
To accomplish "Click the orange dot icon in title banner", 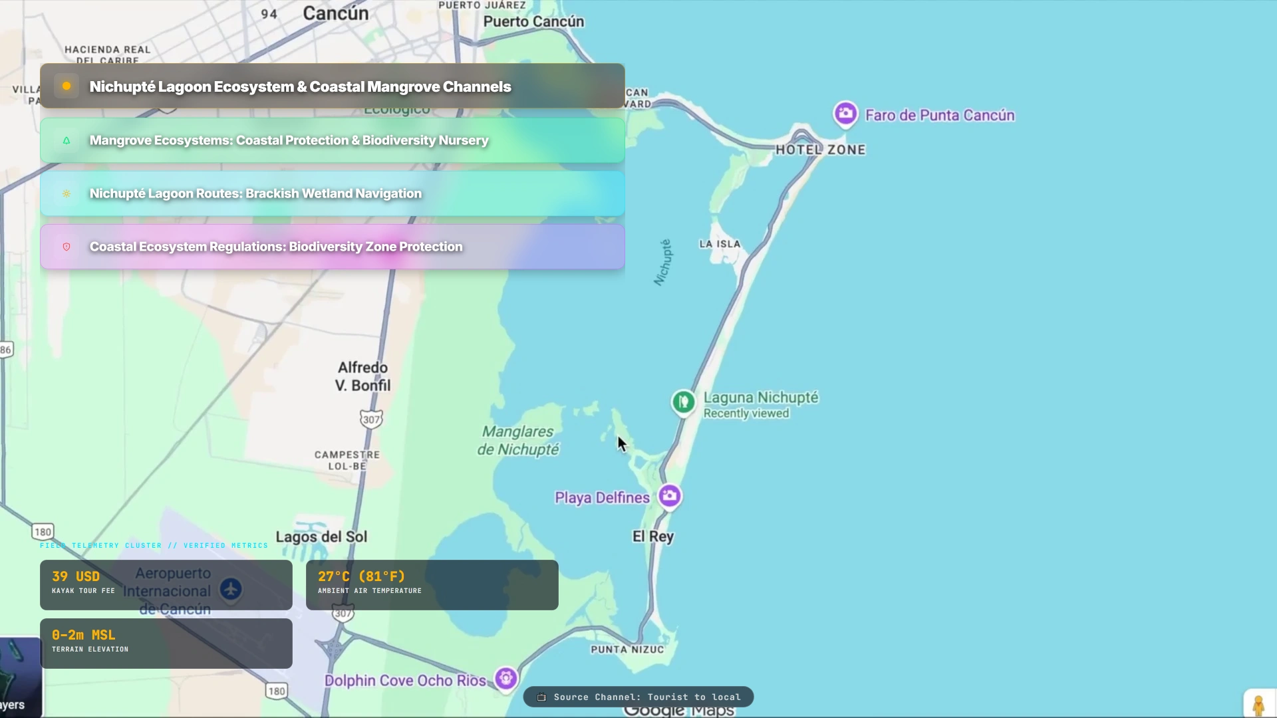I will click(67, 86).
